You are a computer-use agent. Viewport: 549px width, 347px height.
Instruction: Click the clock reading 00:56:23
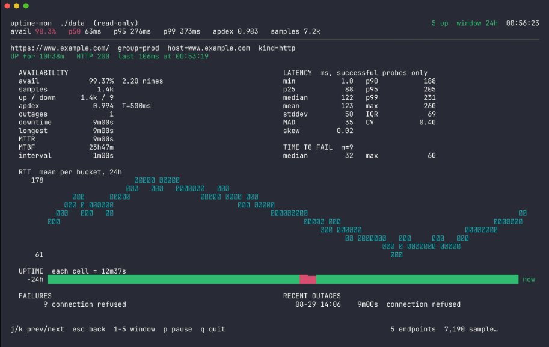tap(523, 23)
